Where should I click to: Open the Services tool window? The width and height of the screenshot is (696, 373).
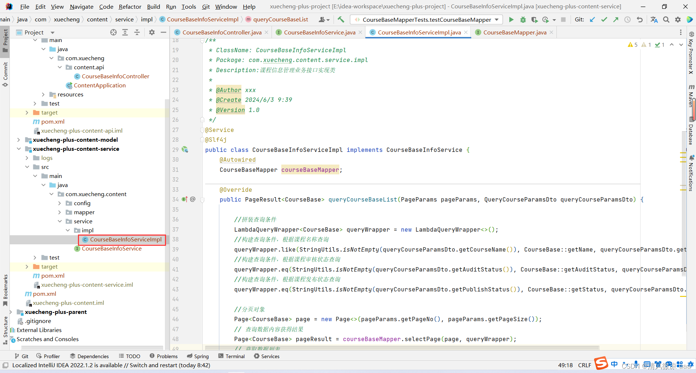(x=266, y=356)
